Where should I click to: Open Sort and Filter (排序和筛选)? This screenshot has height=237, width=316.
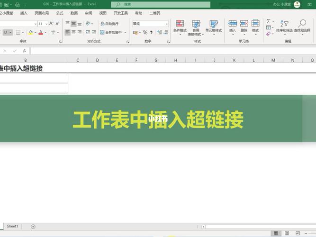click(284, 27)
